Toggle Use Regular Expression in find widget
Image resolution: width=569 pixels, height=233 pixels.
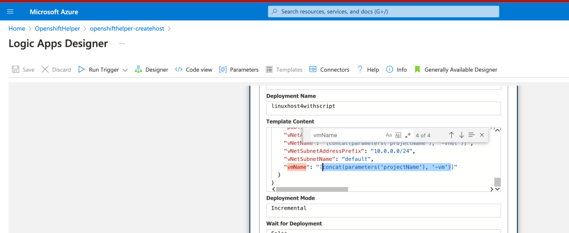pyautogui.click(x=408, y=135)
